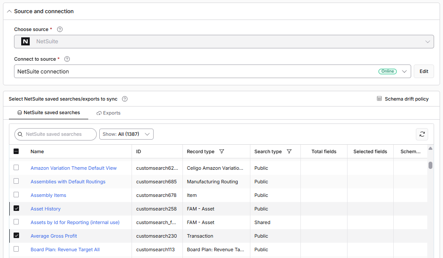Click the customsearch258 ID cell

(x=156, y=209)
